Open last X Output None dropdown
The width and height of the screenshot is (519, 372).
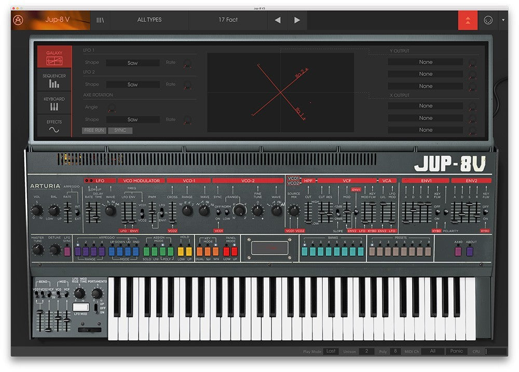pos(426,130)
